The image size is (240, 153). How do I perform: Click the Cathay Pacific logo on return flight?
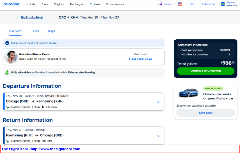click(x=8, y=141)
